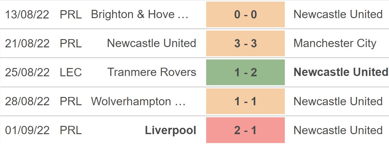Select the green 1 - 2 score cell
This screenshot has height=144, width=389.
(245, 72)
